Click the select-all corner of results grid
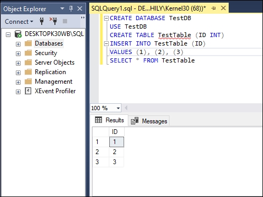Image resolution: width=263 pixels, height=197 pixels. coord(101,132)
